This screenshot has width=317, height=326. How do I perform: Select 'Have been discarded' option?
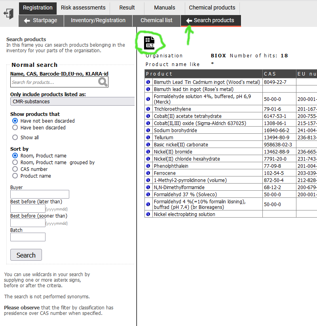[x=15, y=127]
